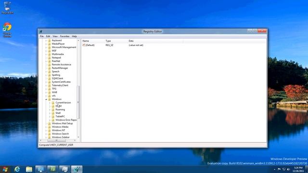Select the Notepad folder icon
This screenshot has width=308, height=173.
(50, 58)
